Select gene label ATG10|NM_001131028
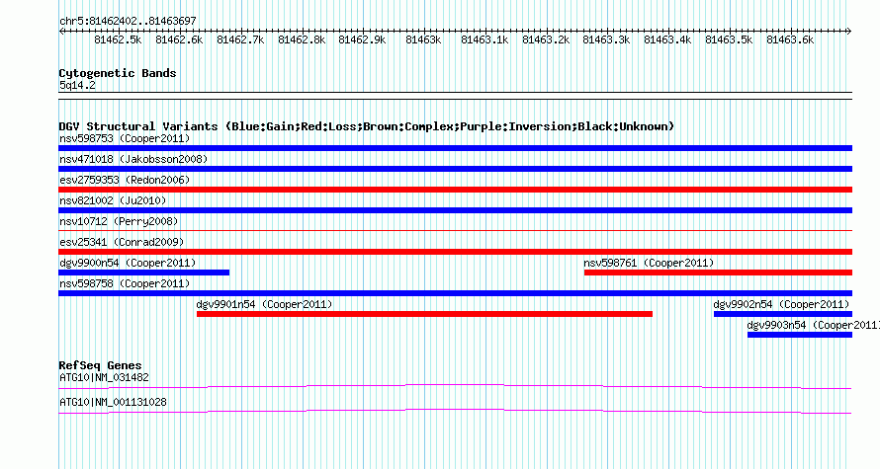Viewport: 880px width, 469px height. (x=113, y=402)
